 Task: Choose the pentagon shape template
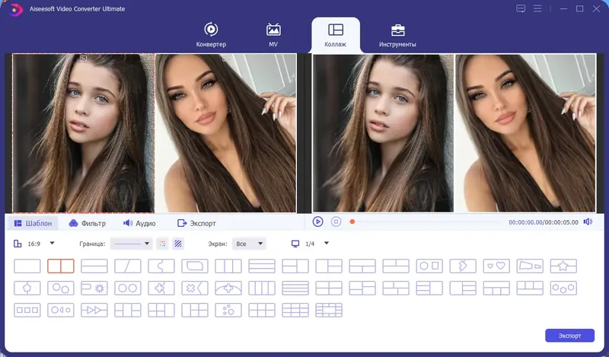click(x=27, y=288)
